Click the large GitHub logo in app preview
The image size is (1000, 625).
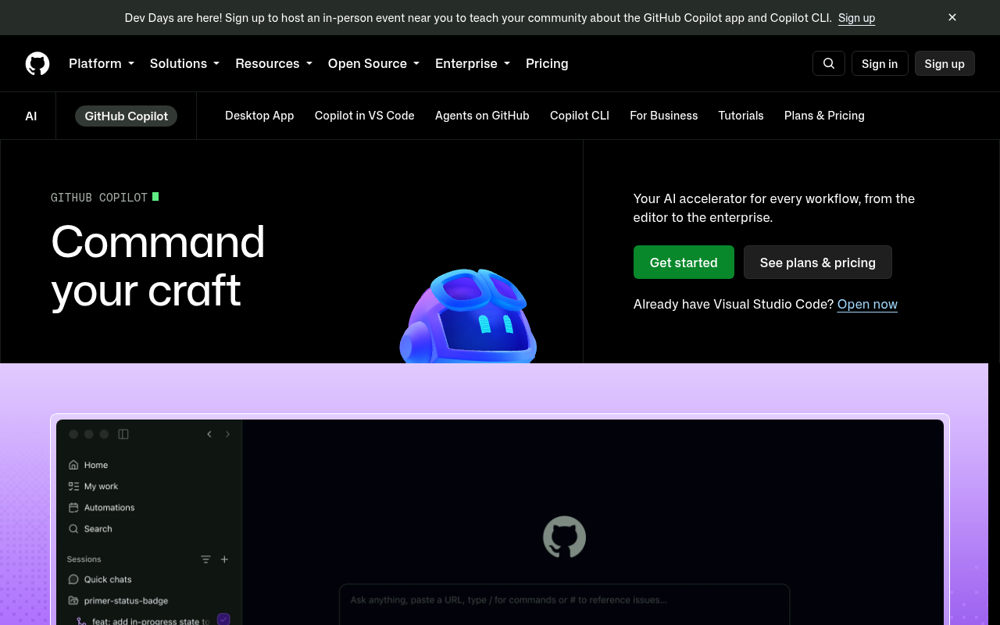pyautogui.click(x=564, y=537)
